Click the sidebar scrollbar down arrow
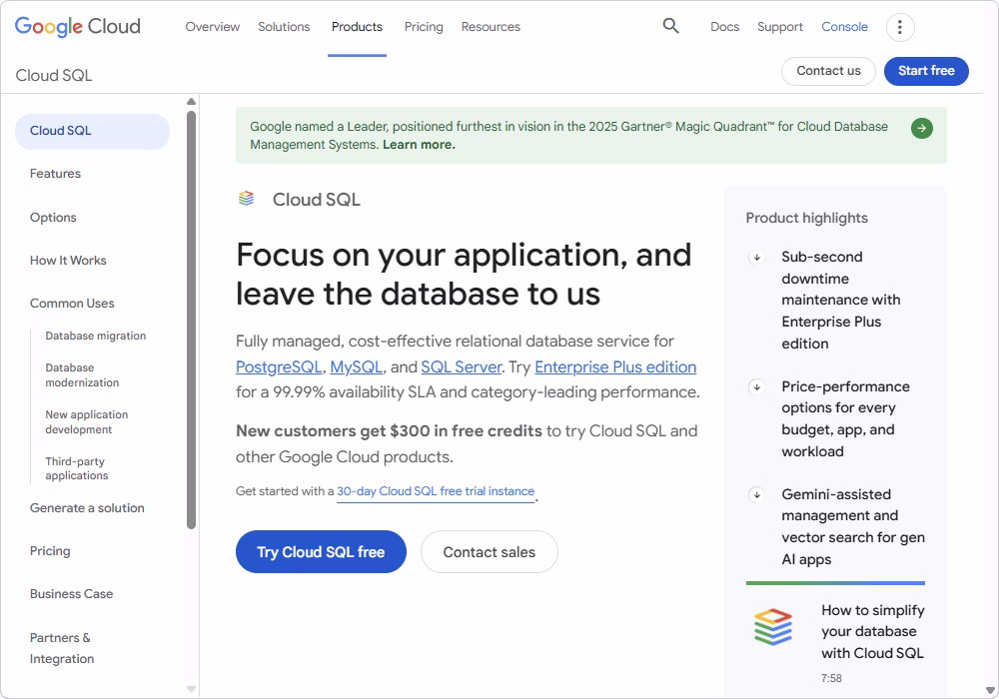 (x=191, y=689)
